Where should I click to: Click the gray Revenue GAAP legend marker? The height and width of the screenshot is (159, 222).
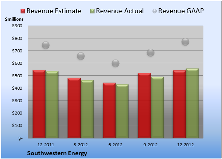155,11
